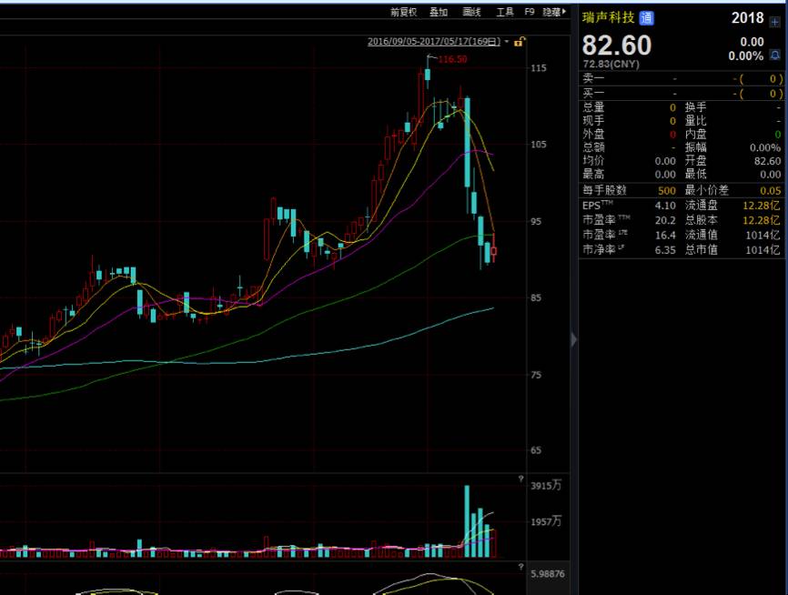Open the 画线 drawing tools menu

[x=471, y=12]
